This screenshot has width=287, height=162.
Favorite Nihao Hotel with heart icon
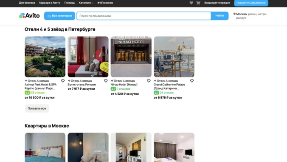149,81
